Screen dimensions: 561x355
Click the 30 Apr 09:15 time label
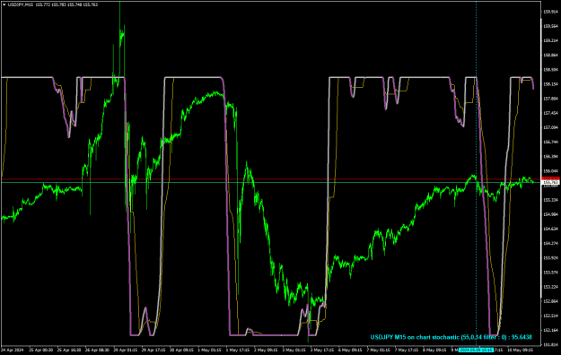point(181,350)
